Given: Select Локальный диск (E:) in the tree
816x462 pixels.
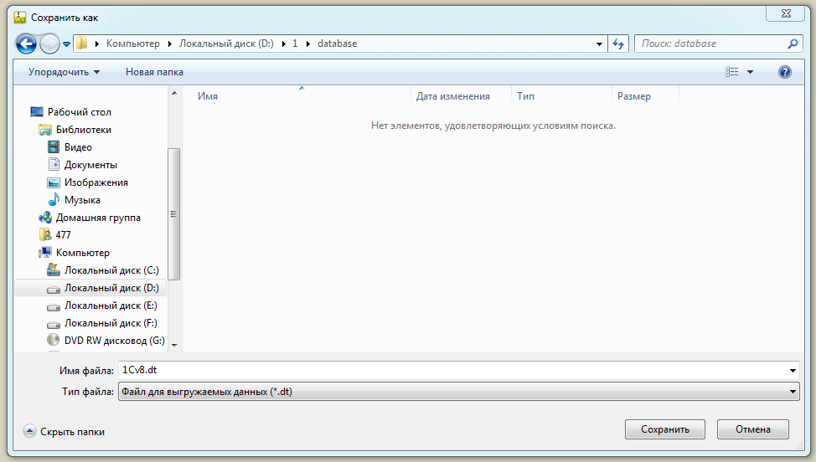Looking at the screenshot, I should (x=111, y=305).
